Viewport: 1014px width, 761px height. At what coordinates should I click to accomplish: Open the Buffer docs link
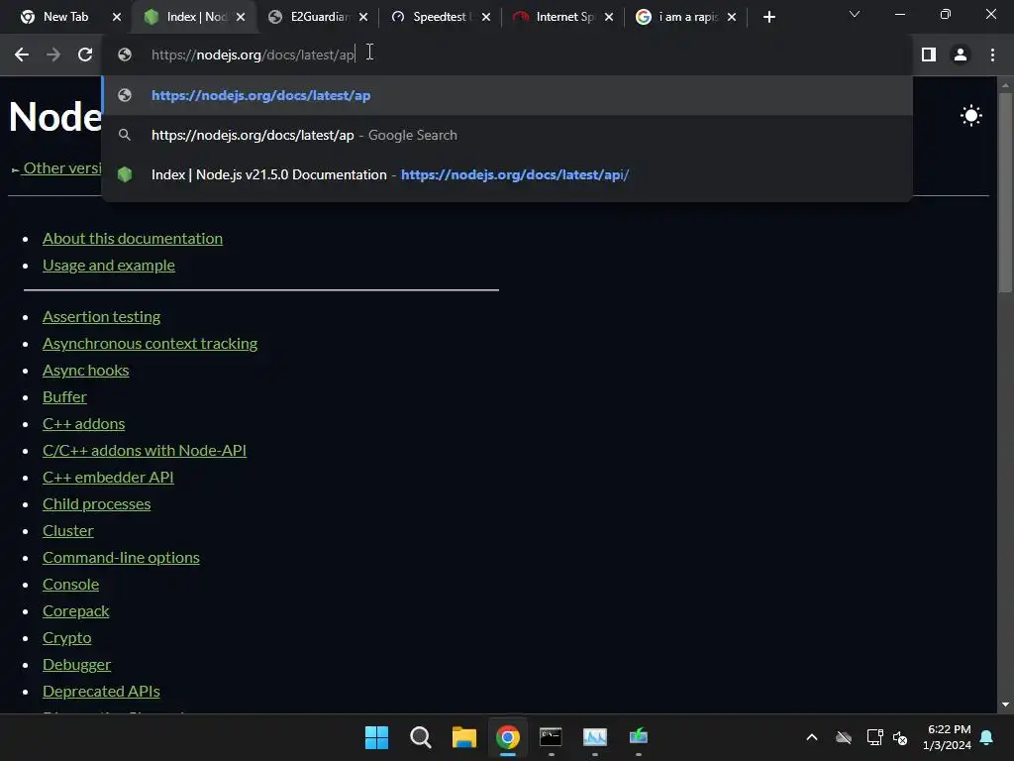64,396
